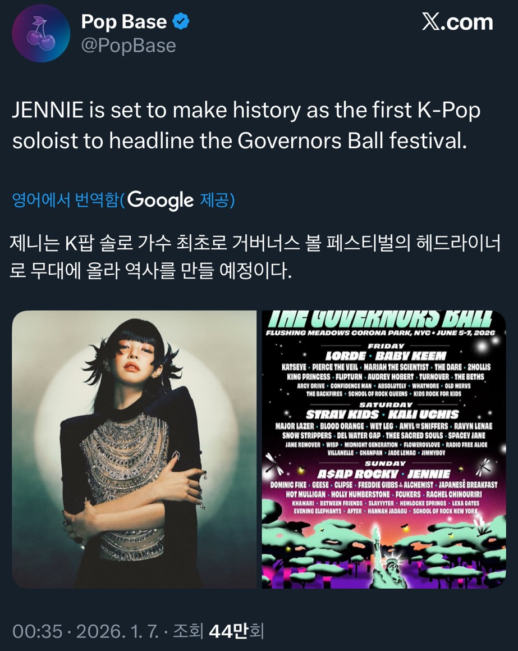518x651 pixels.
Task: Click STRAY KIDS in the Saturday lineup
Action: (342, 415)
